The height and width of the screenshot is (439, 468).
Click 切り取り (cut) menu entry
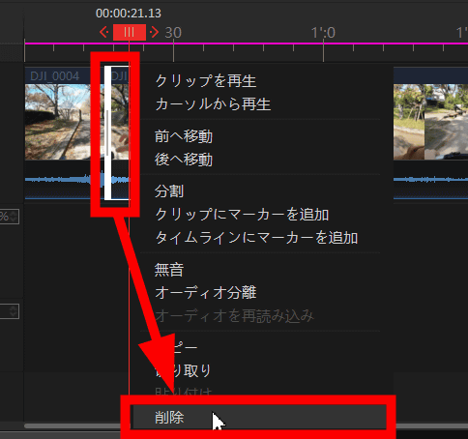point(183,370)
